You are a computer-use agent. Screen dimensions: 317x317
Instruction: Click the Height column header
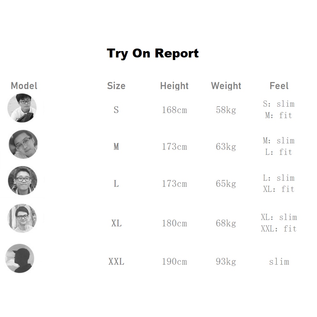174,86
